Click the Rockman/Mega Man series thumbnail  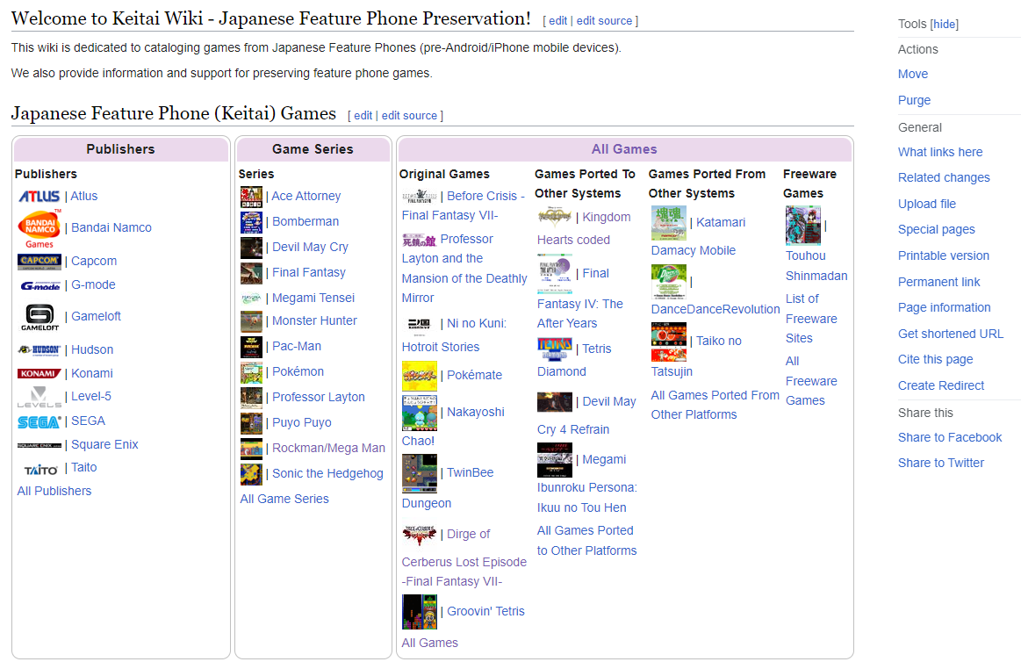coord(251,449)
